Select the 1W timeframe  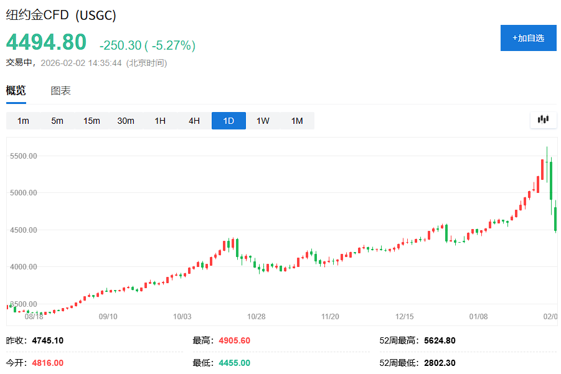tap(263, 121)
